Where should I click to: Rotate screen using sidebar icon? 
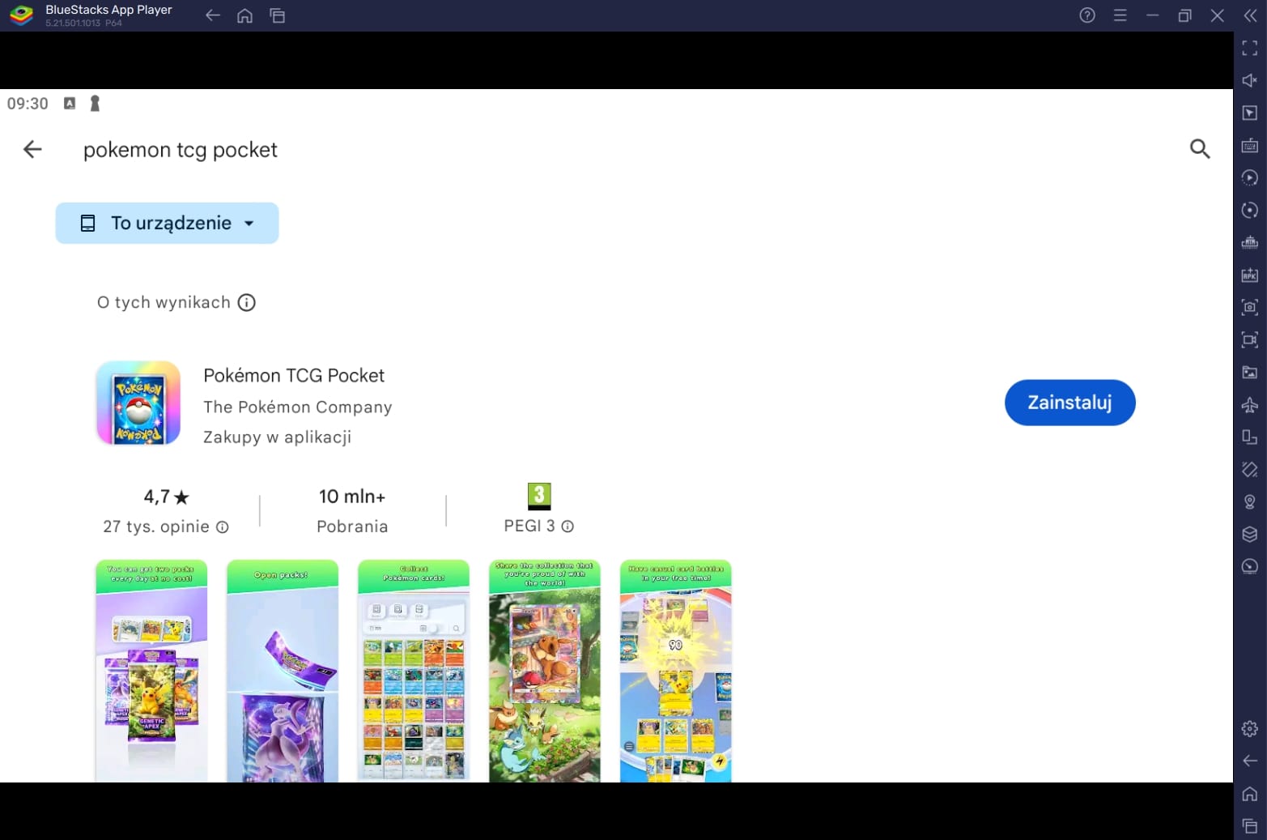click(x=1250, y=437)
